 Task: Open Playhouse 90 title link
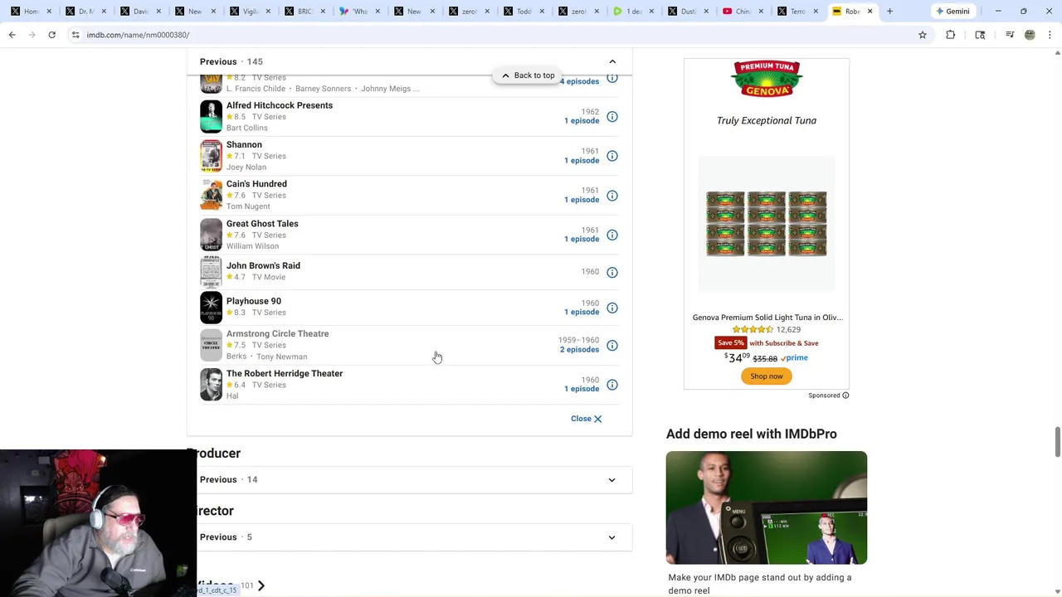254,301
